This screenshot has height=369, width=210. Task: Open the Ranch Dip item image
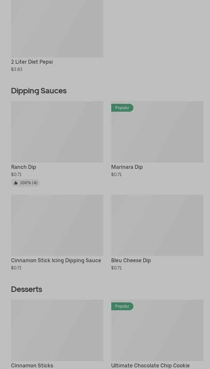coord(57,132)
